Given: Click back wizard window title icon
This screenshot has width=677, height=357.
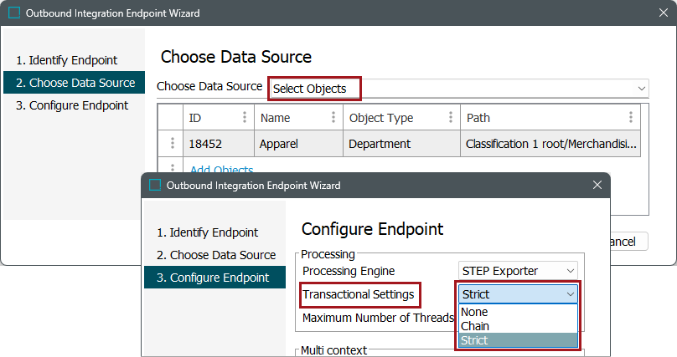Looking at the screenshot, I should (14, 14).
